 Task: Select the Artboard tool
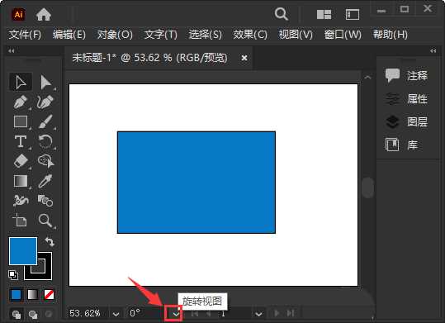[x=20, y=221]
